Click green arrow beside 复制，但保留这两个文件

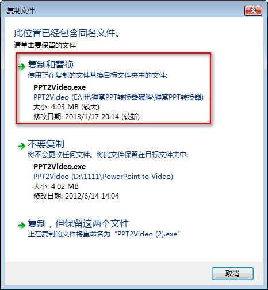[x=22, y=225]
